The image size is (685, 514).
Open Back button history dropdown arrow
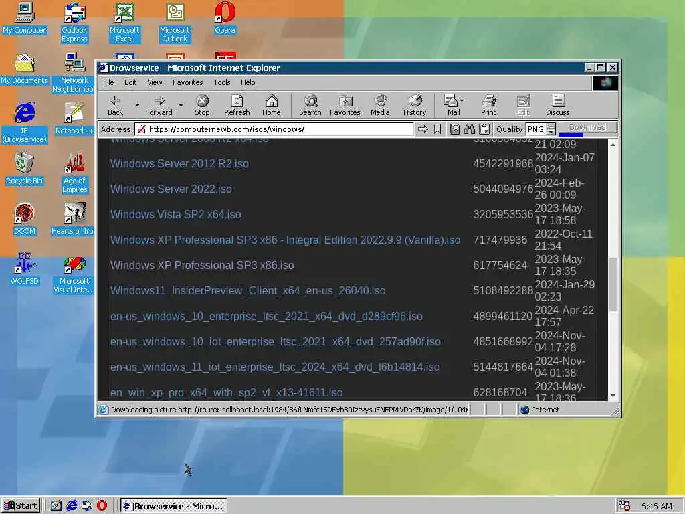pos(137,105)
